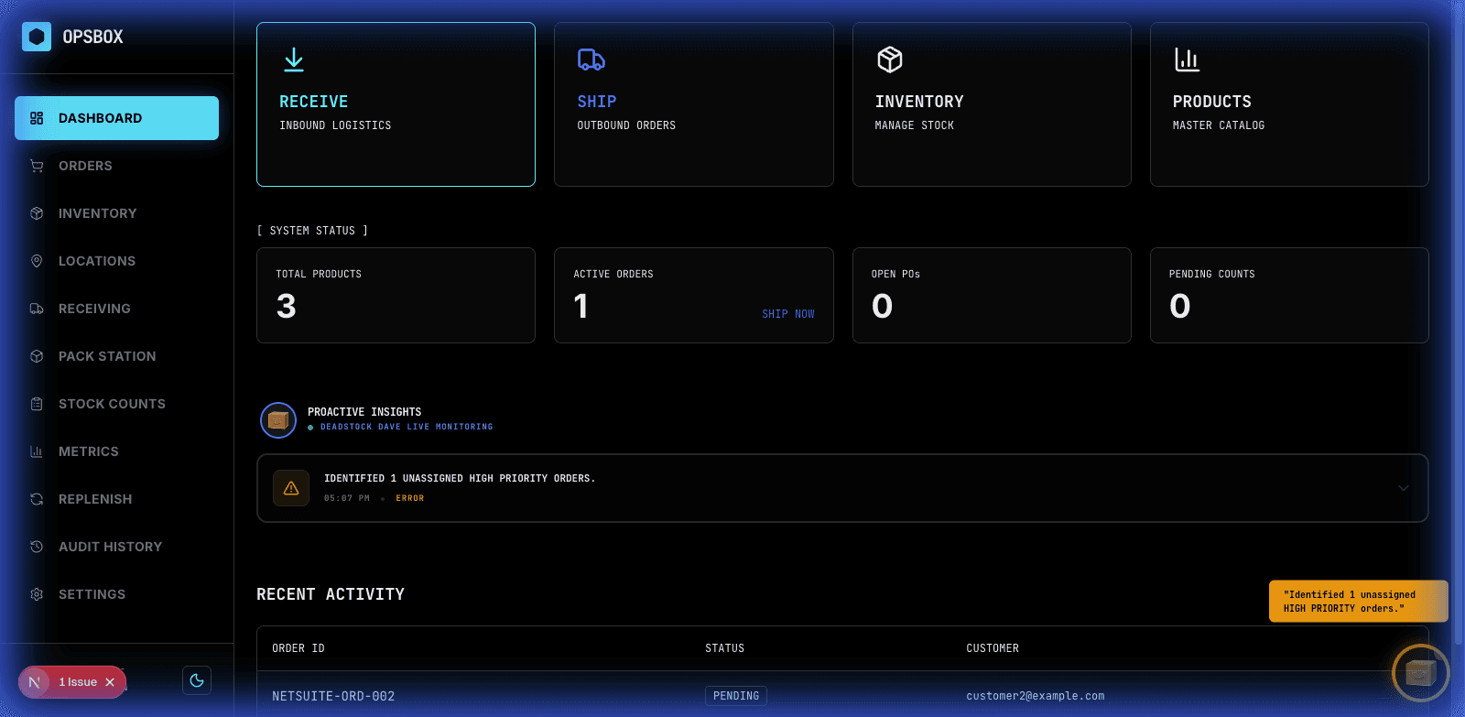
Task: Click the Active Orders stat card
Action: point(694,295)
